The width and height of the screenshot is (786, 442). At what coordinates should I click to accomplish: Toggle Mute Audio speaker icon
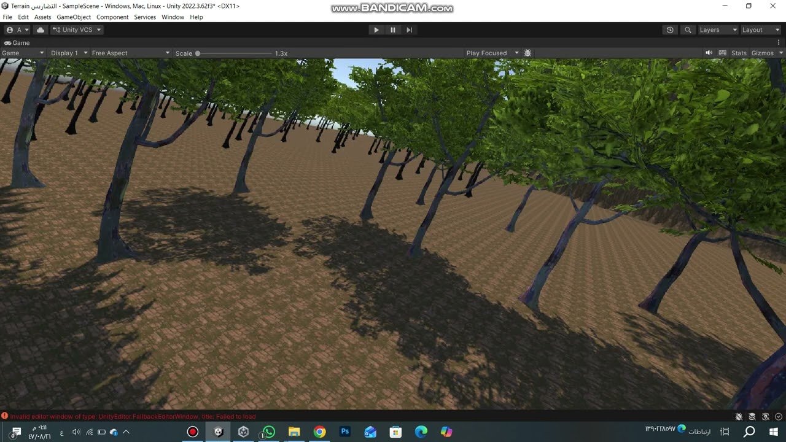[709, 53]
